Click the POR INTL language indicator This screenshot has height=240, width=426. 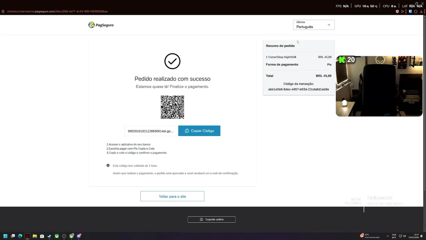coord(394,236)
